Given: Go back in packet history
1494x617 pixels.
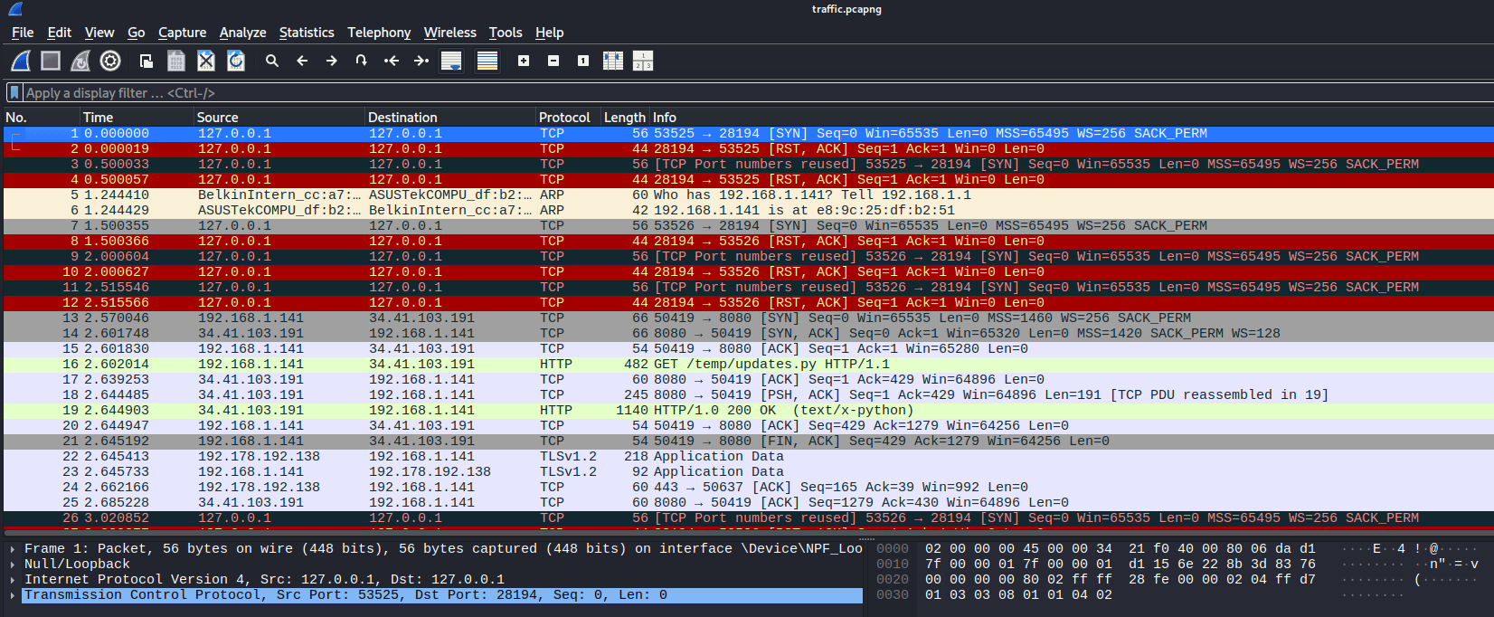Looking at the screenshot, I should click(302, 61).
